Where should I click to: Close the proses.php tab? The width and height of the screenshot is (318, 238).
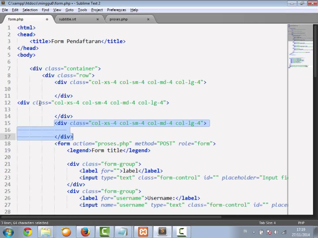coord(148,19)
